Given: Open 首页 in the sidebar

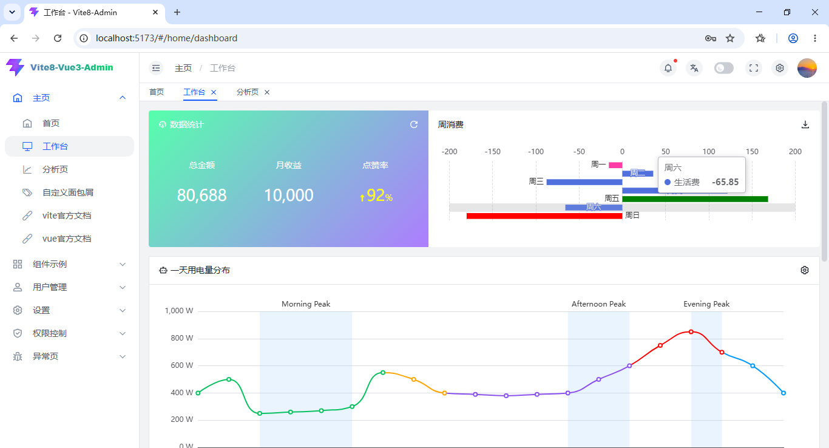Looking at the screenshot, I should click(69, 123).
